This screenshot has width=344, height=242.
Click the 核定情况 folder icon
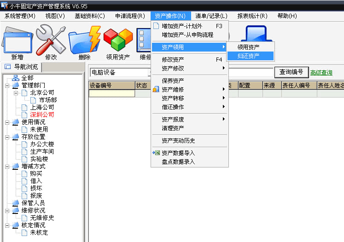click(x=16, y=225)
